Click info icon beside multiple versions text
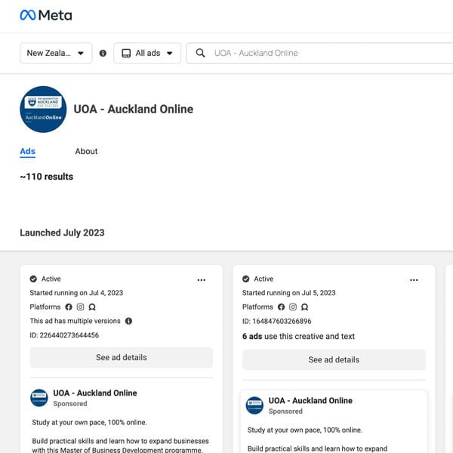453x453 pixels. coord(128,321)
